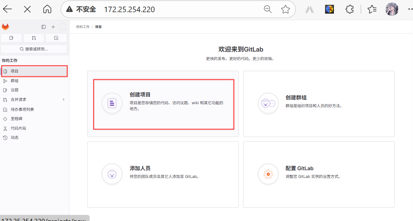Select 代码片段 in the sidebar

(34, 128)
